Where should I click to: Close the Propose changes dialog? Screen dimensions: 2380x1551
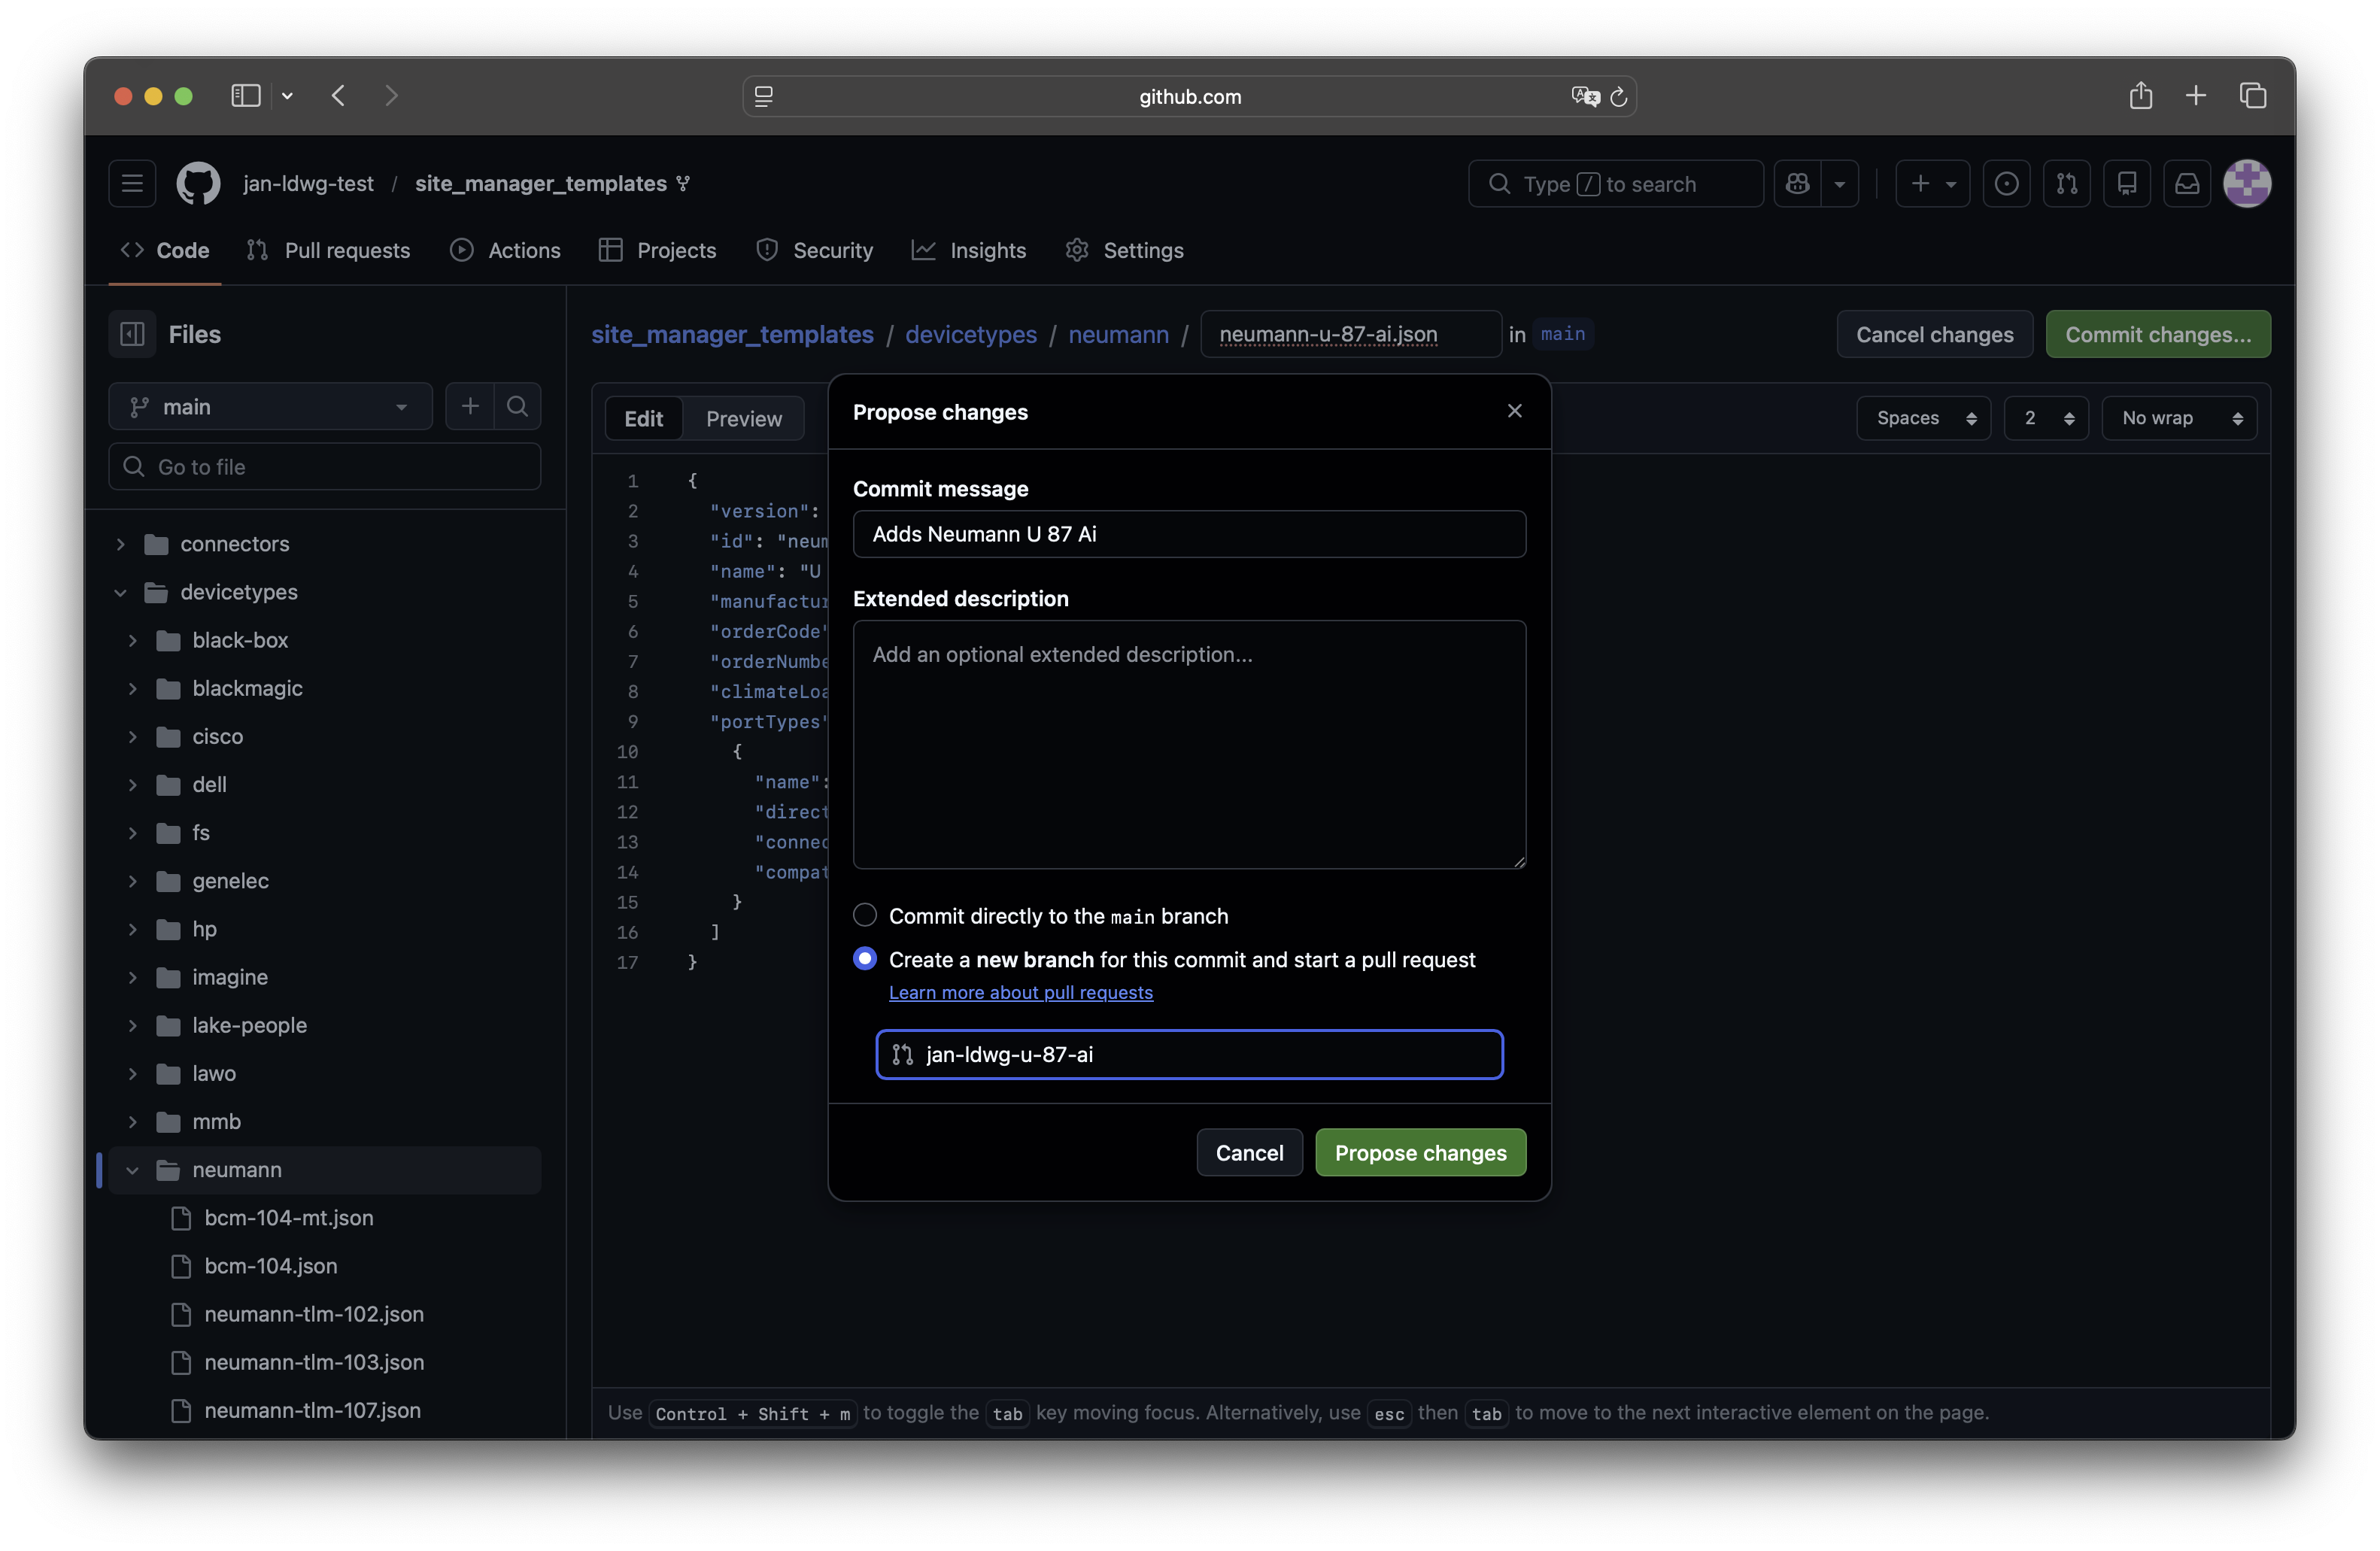pos(1514,411)
